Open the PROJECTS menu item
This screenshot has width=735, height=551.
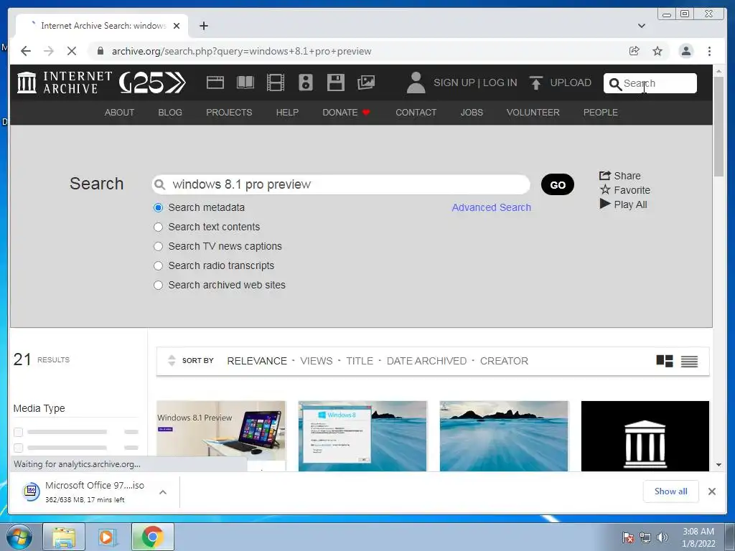(229, 113)
